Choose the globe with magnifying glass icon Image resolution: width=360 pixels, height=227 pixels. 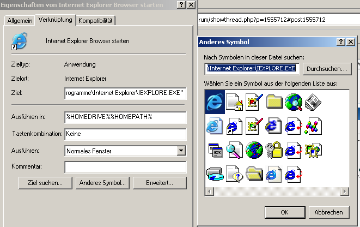pos(294,102)
